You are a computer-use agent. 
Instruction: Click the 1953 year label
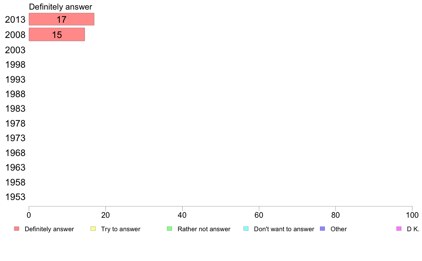click(15, 197)
